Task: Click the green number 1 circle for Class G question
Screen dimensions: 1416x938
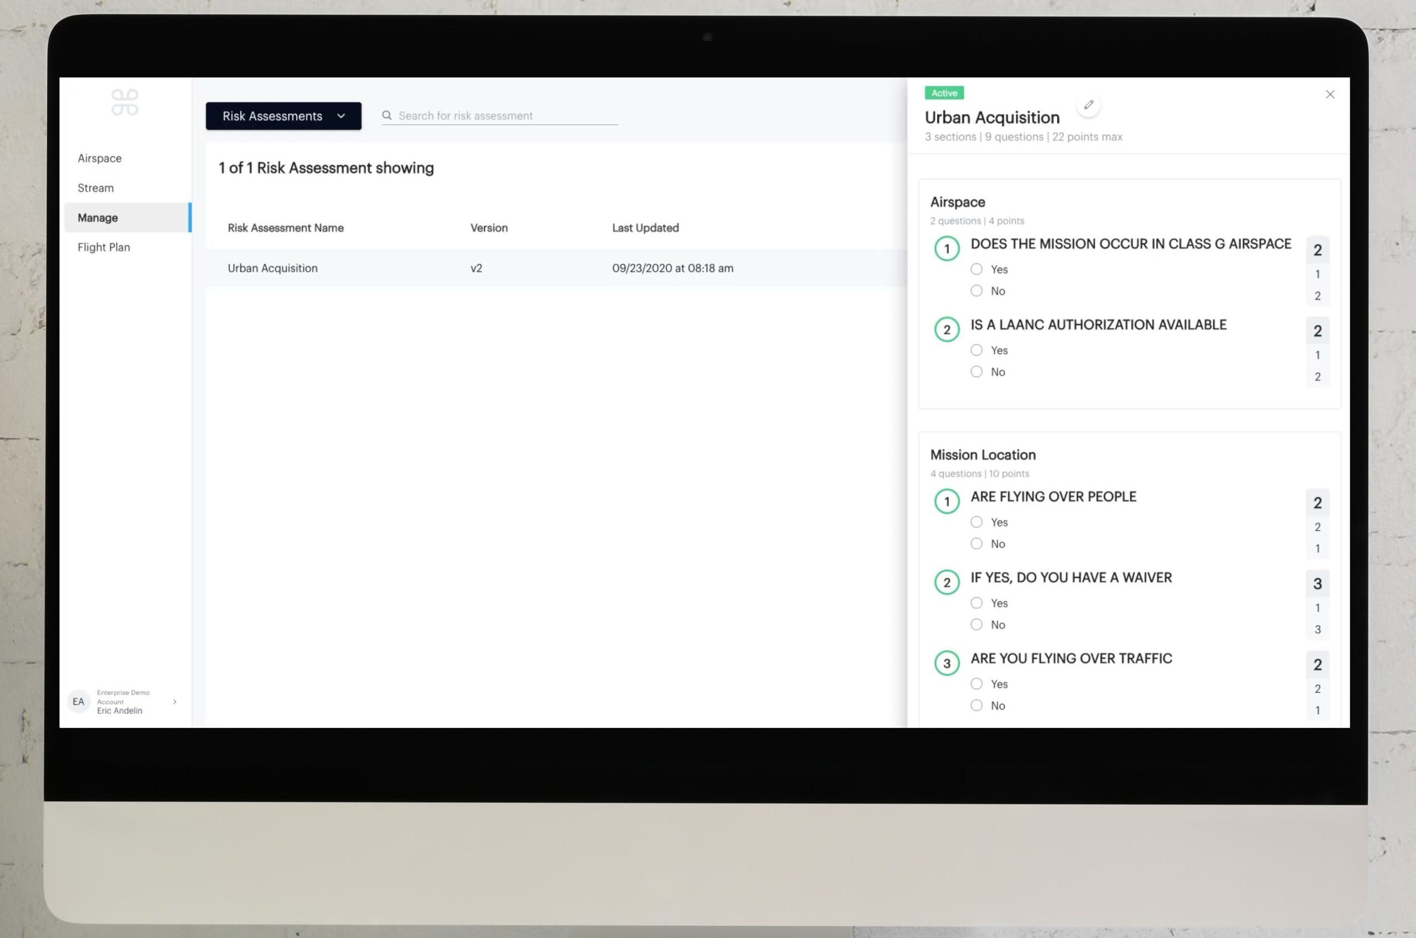Action: [x=946, y=249]
